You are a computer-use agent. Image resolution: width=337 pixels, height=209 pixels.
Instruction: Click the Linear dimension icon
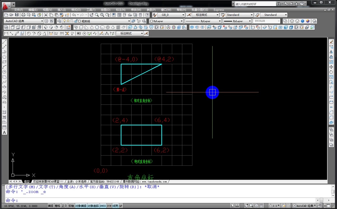point(6,33)
